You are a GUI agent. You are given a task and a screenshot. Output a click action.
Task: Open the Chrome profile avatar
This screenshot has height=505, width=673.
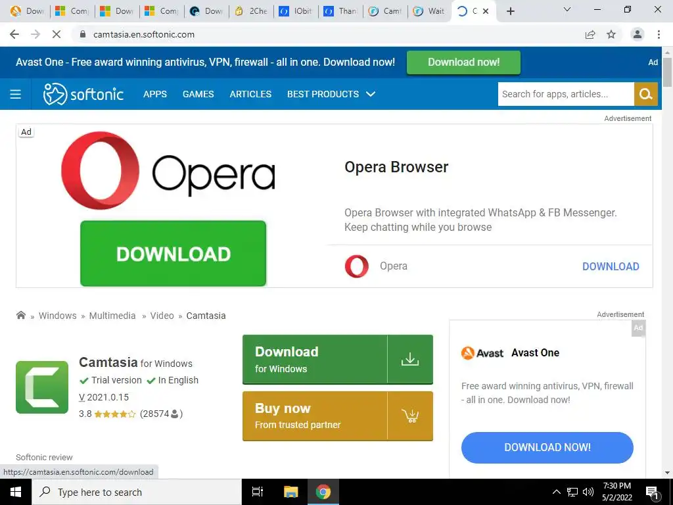pos(638,34)
